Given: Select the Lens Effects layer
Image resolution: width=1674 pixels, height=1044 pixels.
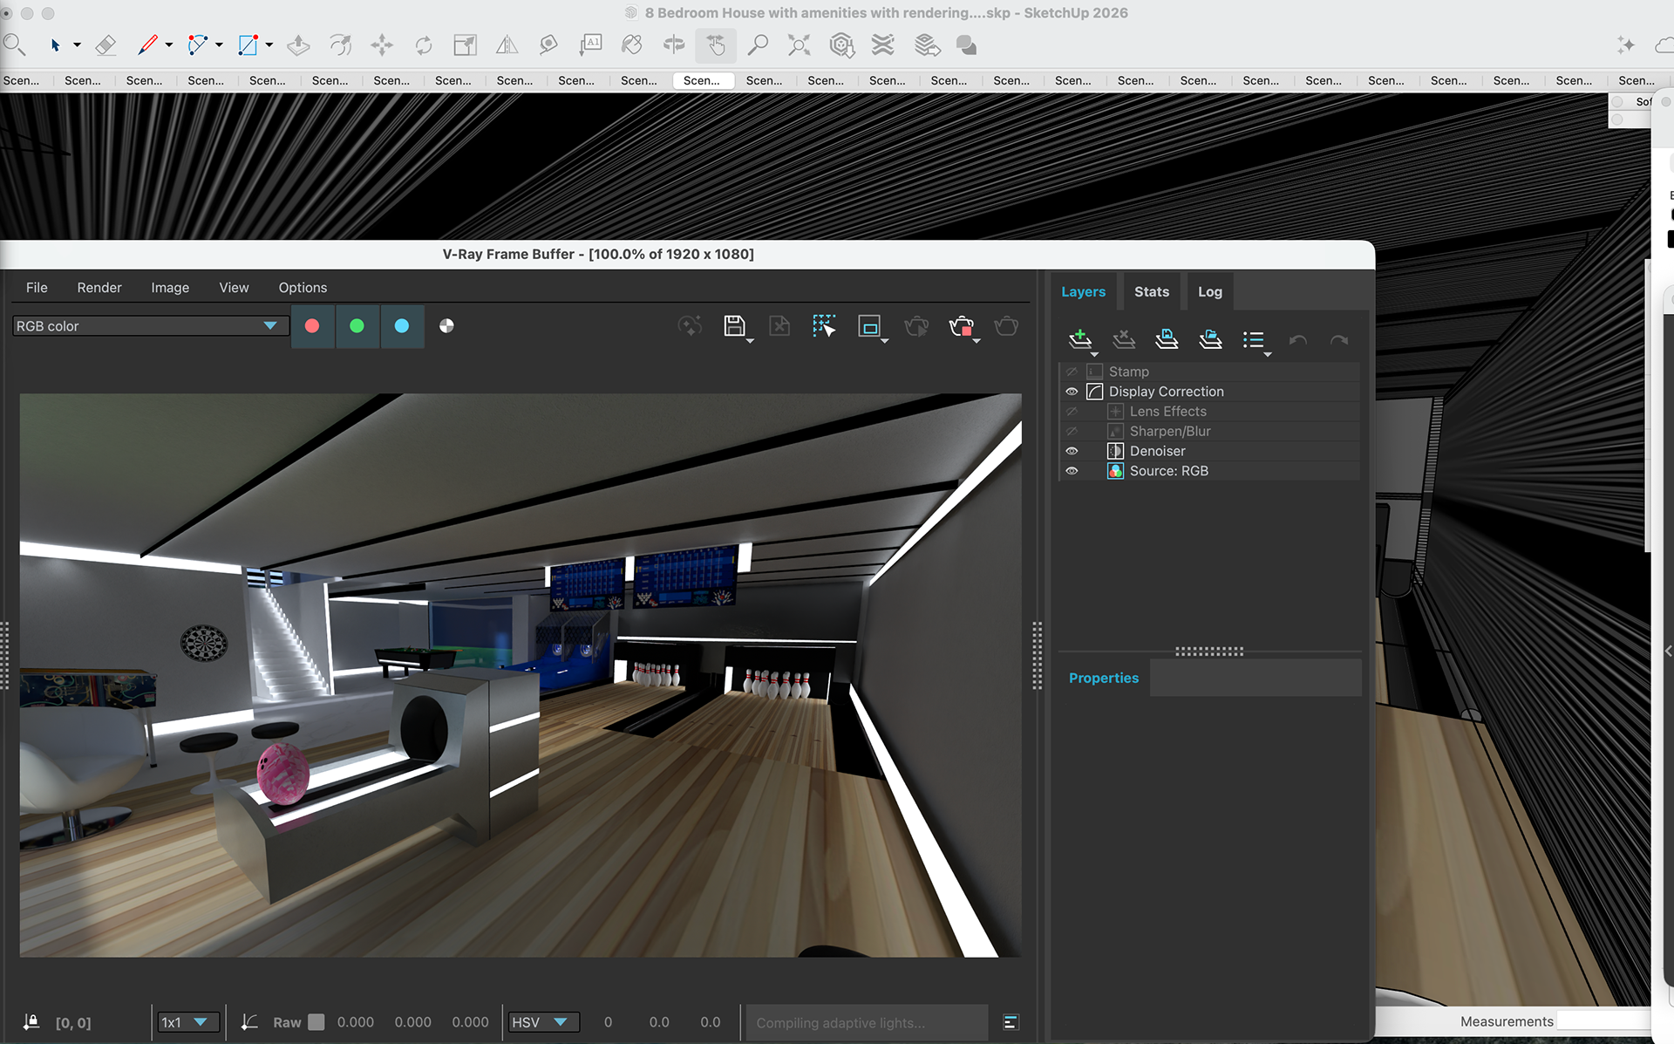Looking at the screenshot, I should pyautogui.click(x=1167, y=412).
